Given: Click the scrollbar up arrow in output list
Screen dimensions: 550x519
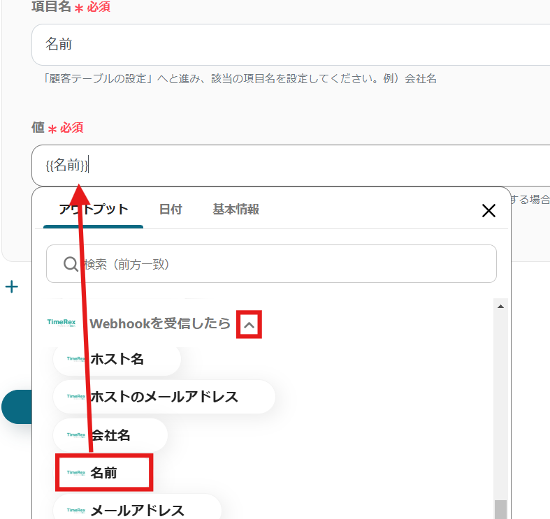Looking at the screenshot, I should click(x=500, y=307).
